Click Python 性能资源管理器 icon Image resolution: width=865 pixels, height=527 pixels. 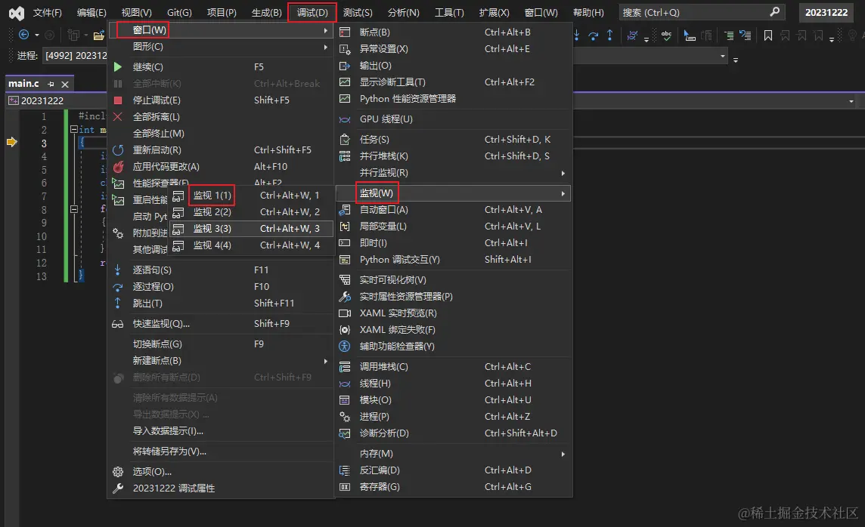[x=345, y=99]
